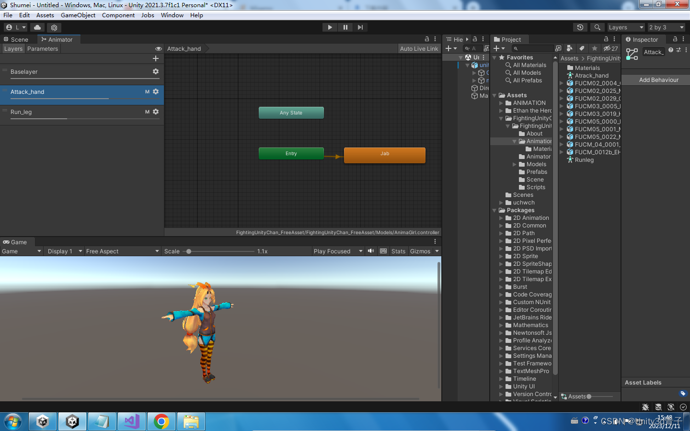The height and width of the screenshot is (431, 690).
Task: Expand the FUCM02_0004 asset
Action: point(562,83)
